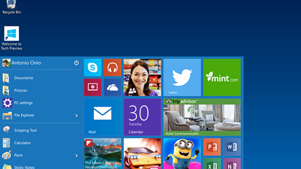The height and width of the screenshot is (169, 301).
Task: Click the Documents folder icon
Action: 6,78
